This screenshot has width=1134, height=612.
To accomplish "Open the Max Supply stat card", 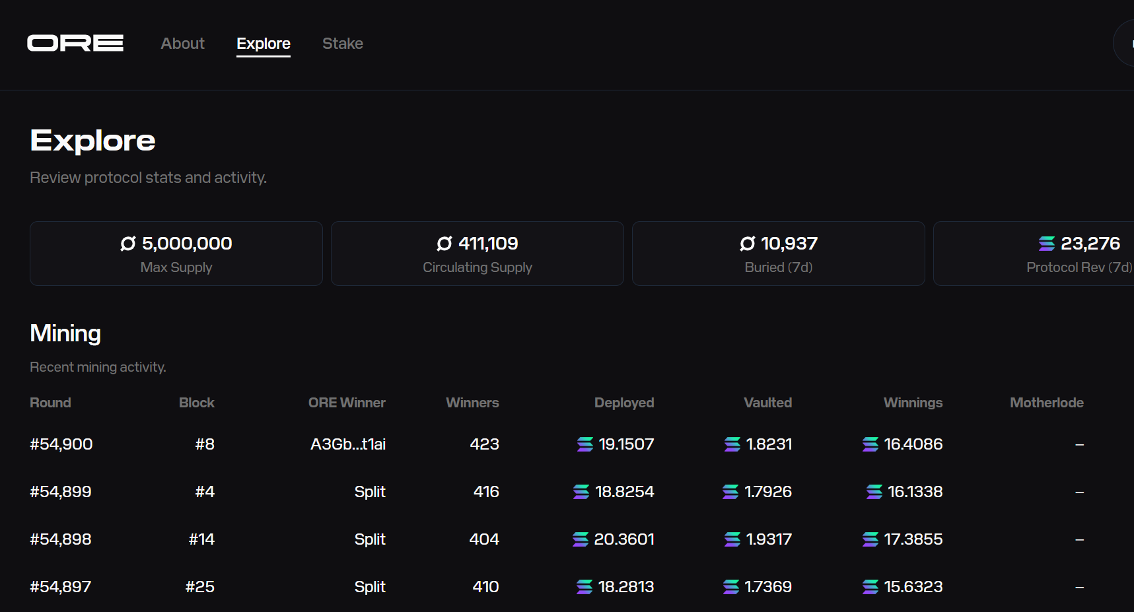I will pyautogui.click(x=176, y=254).
